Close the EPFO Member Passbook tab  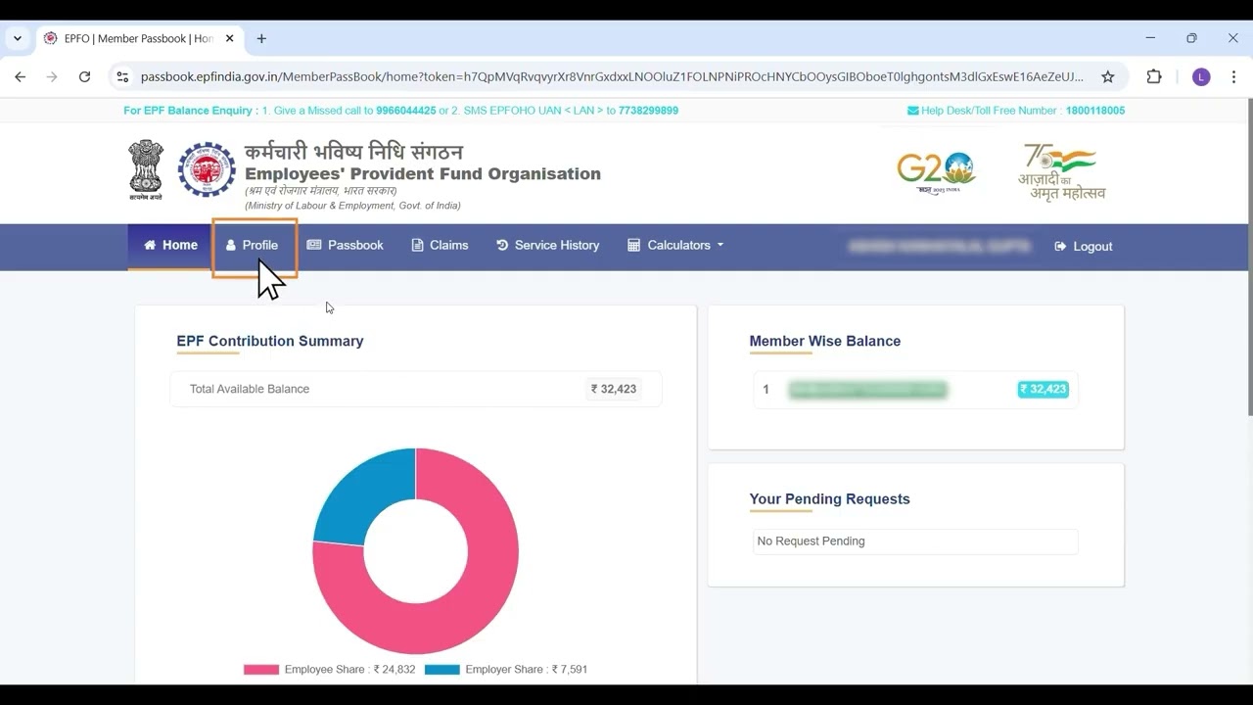(x=230, y=38)
